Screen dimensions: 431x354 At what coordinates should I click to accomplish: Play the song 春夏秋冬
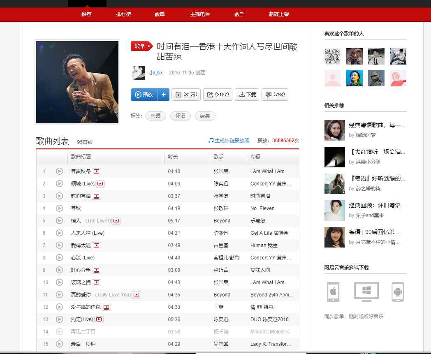click(59, 171)
